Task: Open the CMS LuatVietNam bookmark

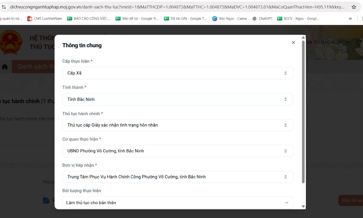Action: tap(44, 18)
